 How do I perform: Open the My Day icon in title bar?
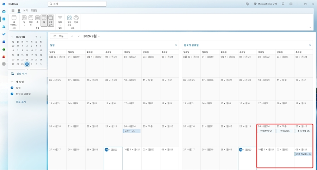247,4
